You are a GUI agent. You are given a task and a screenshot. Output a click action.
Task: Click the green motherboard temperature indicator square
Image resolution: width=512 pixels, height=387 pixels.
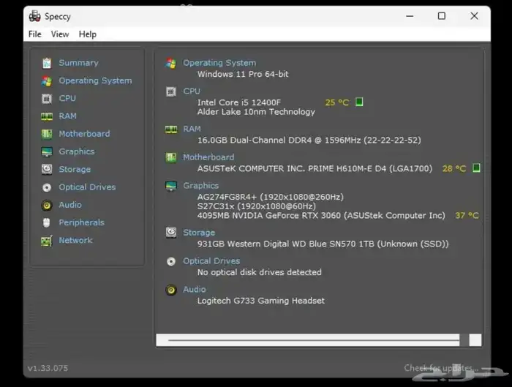[x=476, y=168]
